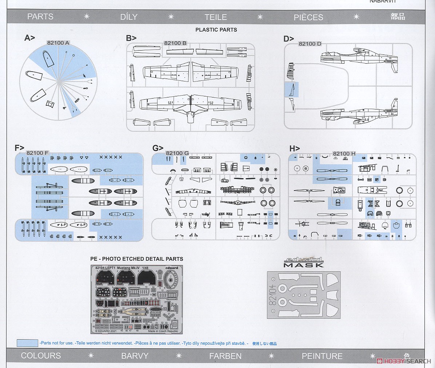The width and height of the screenshot is (435, 368).
Task: Click the 82100 H sprue number
Action: pos(344,153)
